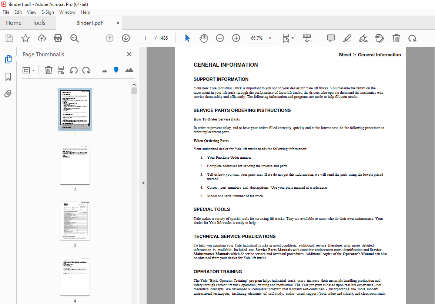Open Page Thumbnails sidebar icon
Viewport: 435px width, 304px height.
pos(8,59)
